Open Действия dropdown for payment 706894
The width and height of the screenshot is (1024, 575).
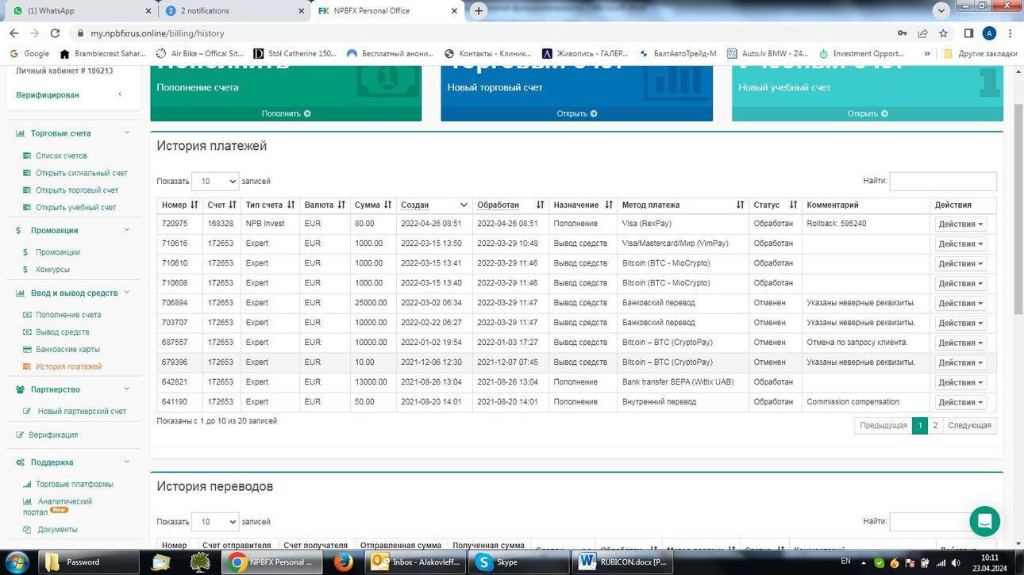coord(960,303)
